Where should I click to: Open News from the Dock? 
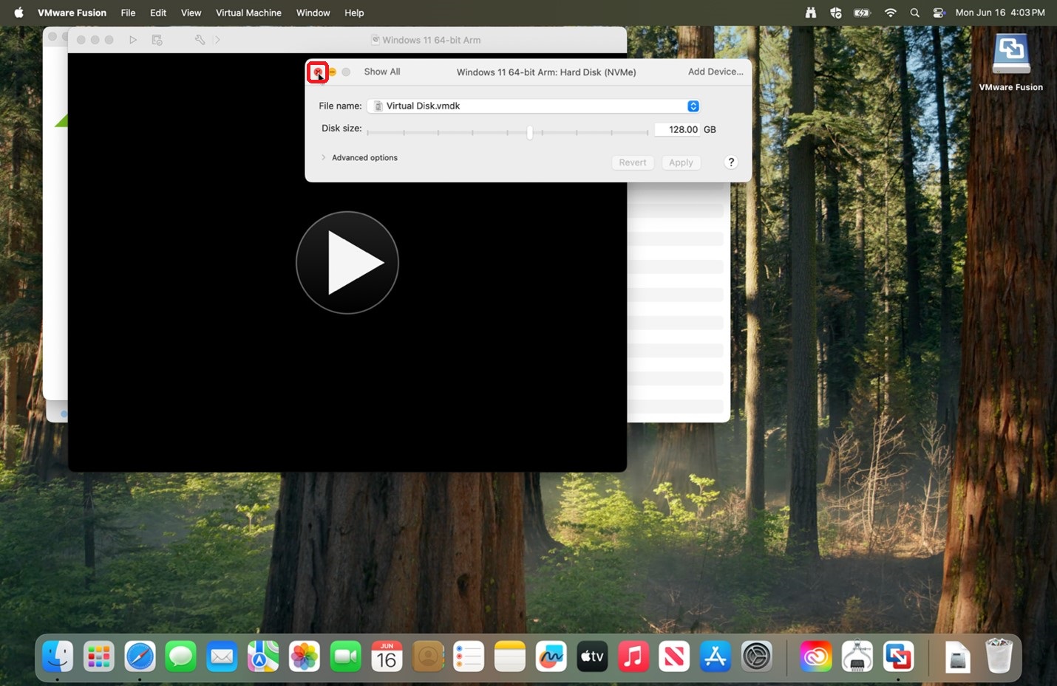coord(674,656)
